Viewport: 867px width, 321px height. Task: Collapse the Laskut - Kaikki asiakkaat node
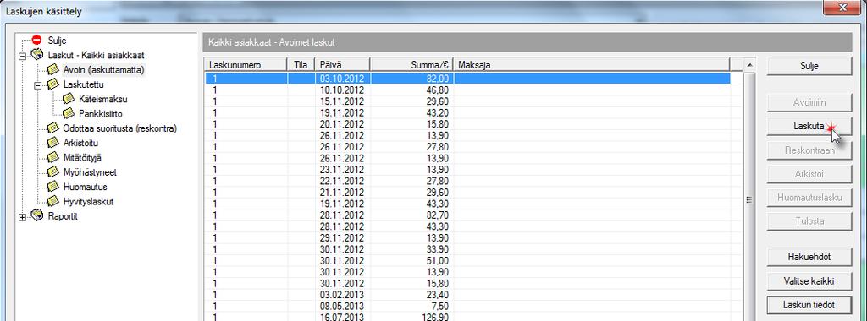tap(22, 55)
